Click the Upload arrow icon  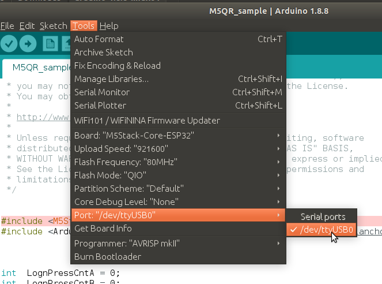(x=28, y=44)
